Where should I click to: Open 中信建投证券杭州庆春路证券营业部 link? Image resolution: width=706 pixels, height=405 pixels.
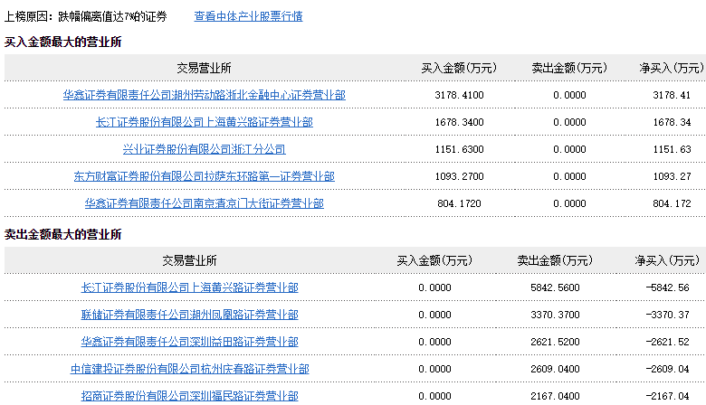point(189,369)
